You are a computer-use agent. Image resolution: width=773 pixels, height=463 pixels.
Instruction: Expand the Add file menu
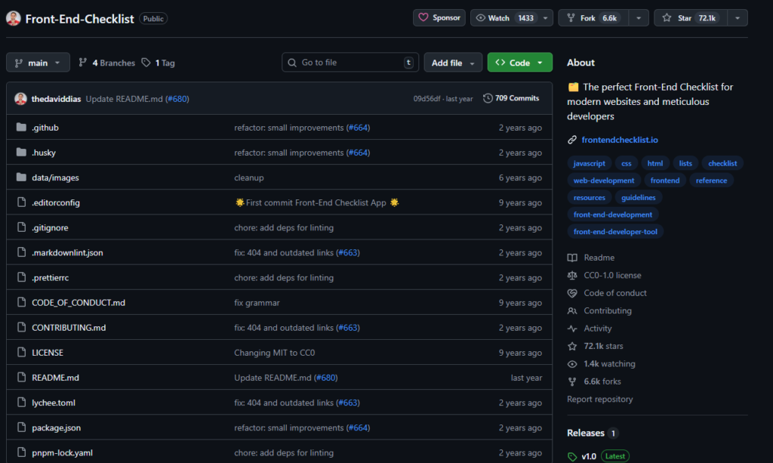click(x=453, y=63)
